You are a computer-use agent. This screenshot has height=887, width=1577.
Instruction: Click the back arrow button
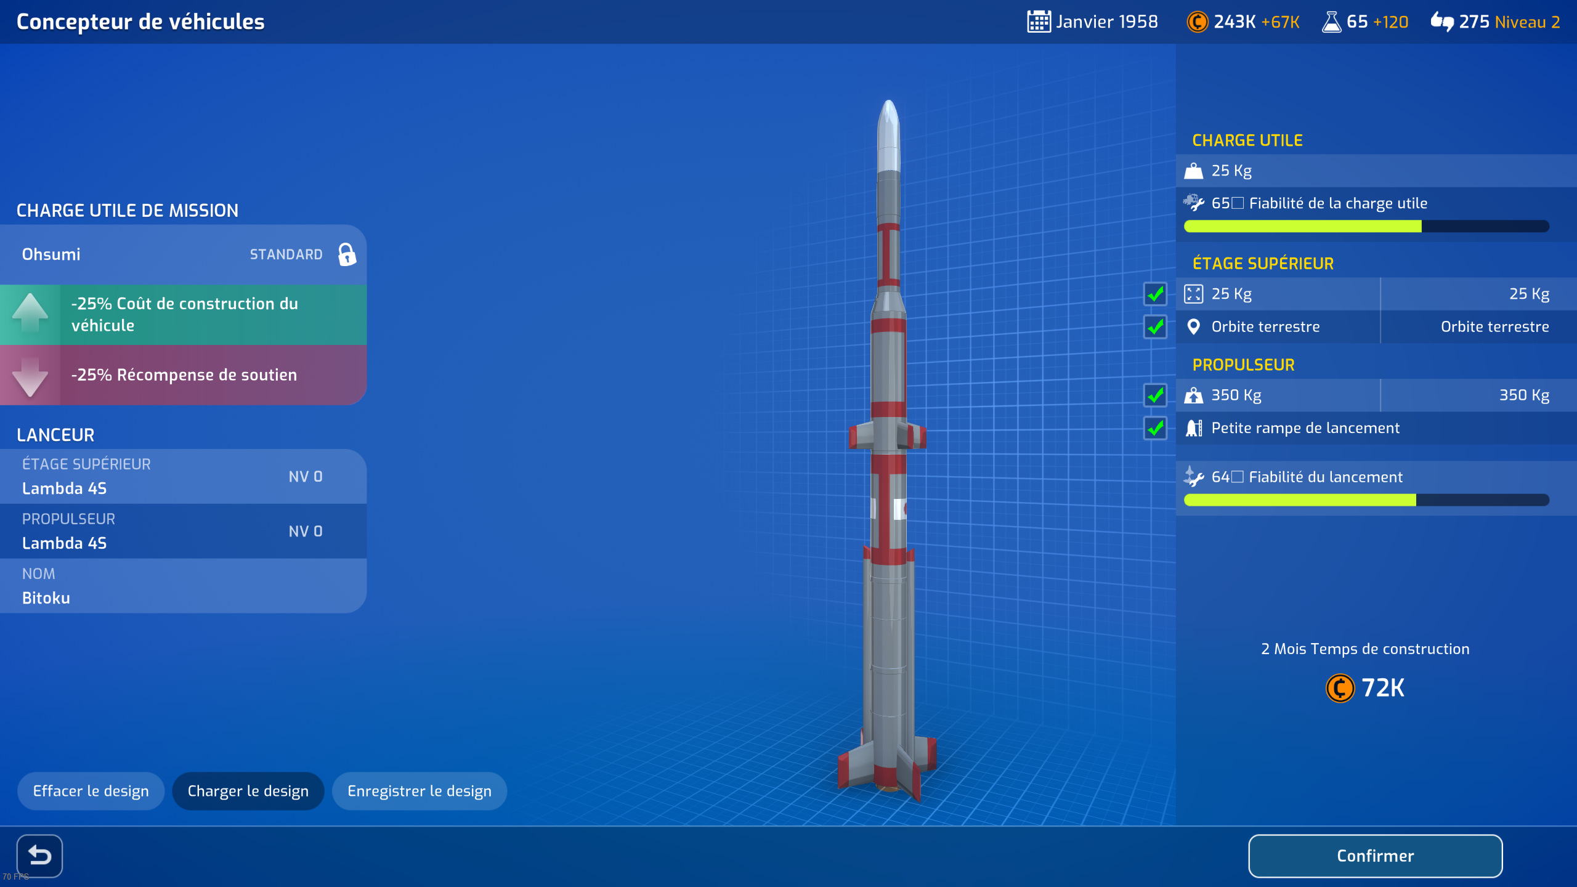[39, 856]
